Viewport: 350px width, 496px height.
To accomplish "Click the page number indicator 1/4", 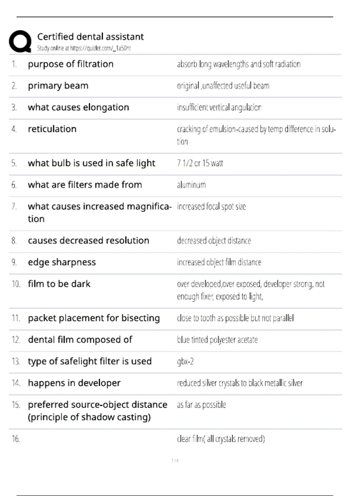I will [175, 461].
